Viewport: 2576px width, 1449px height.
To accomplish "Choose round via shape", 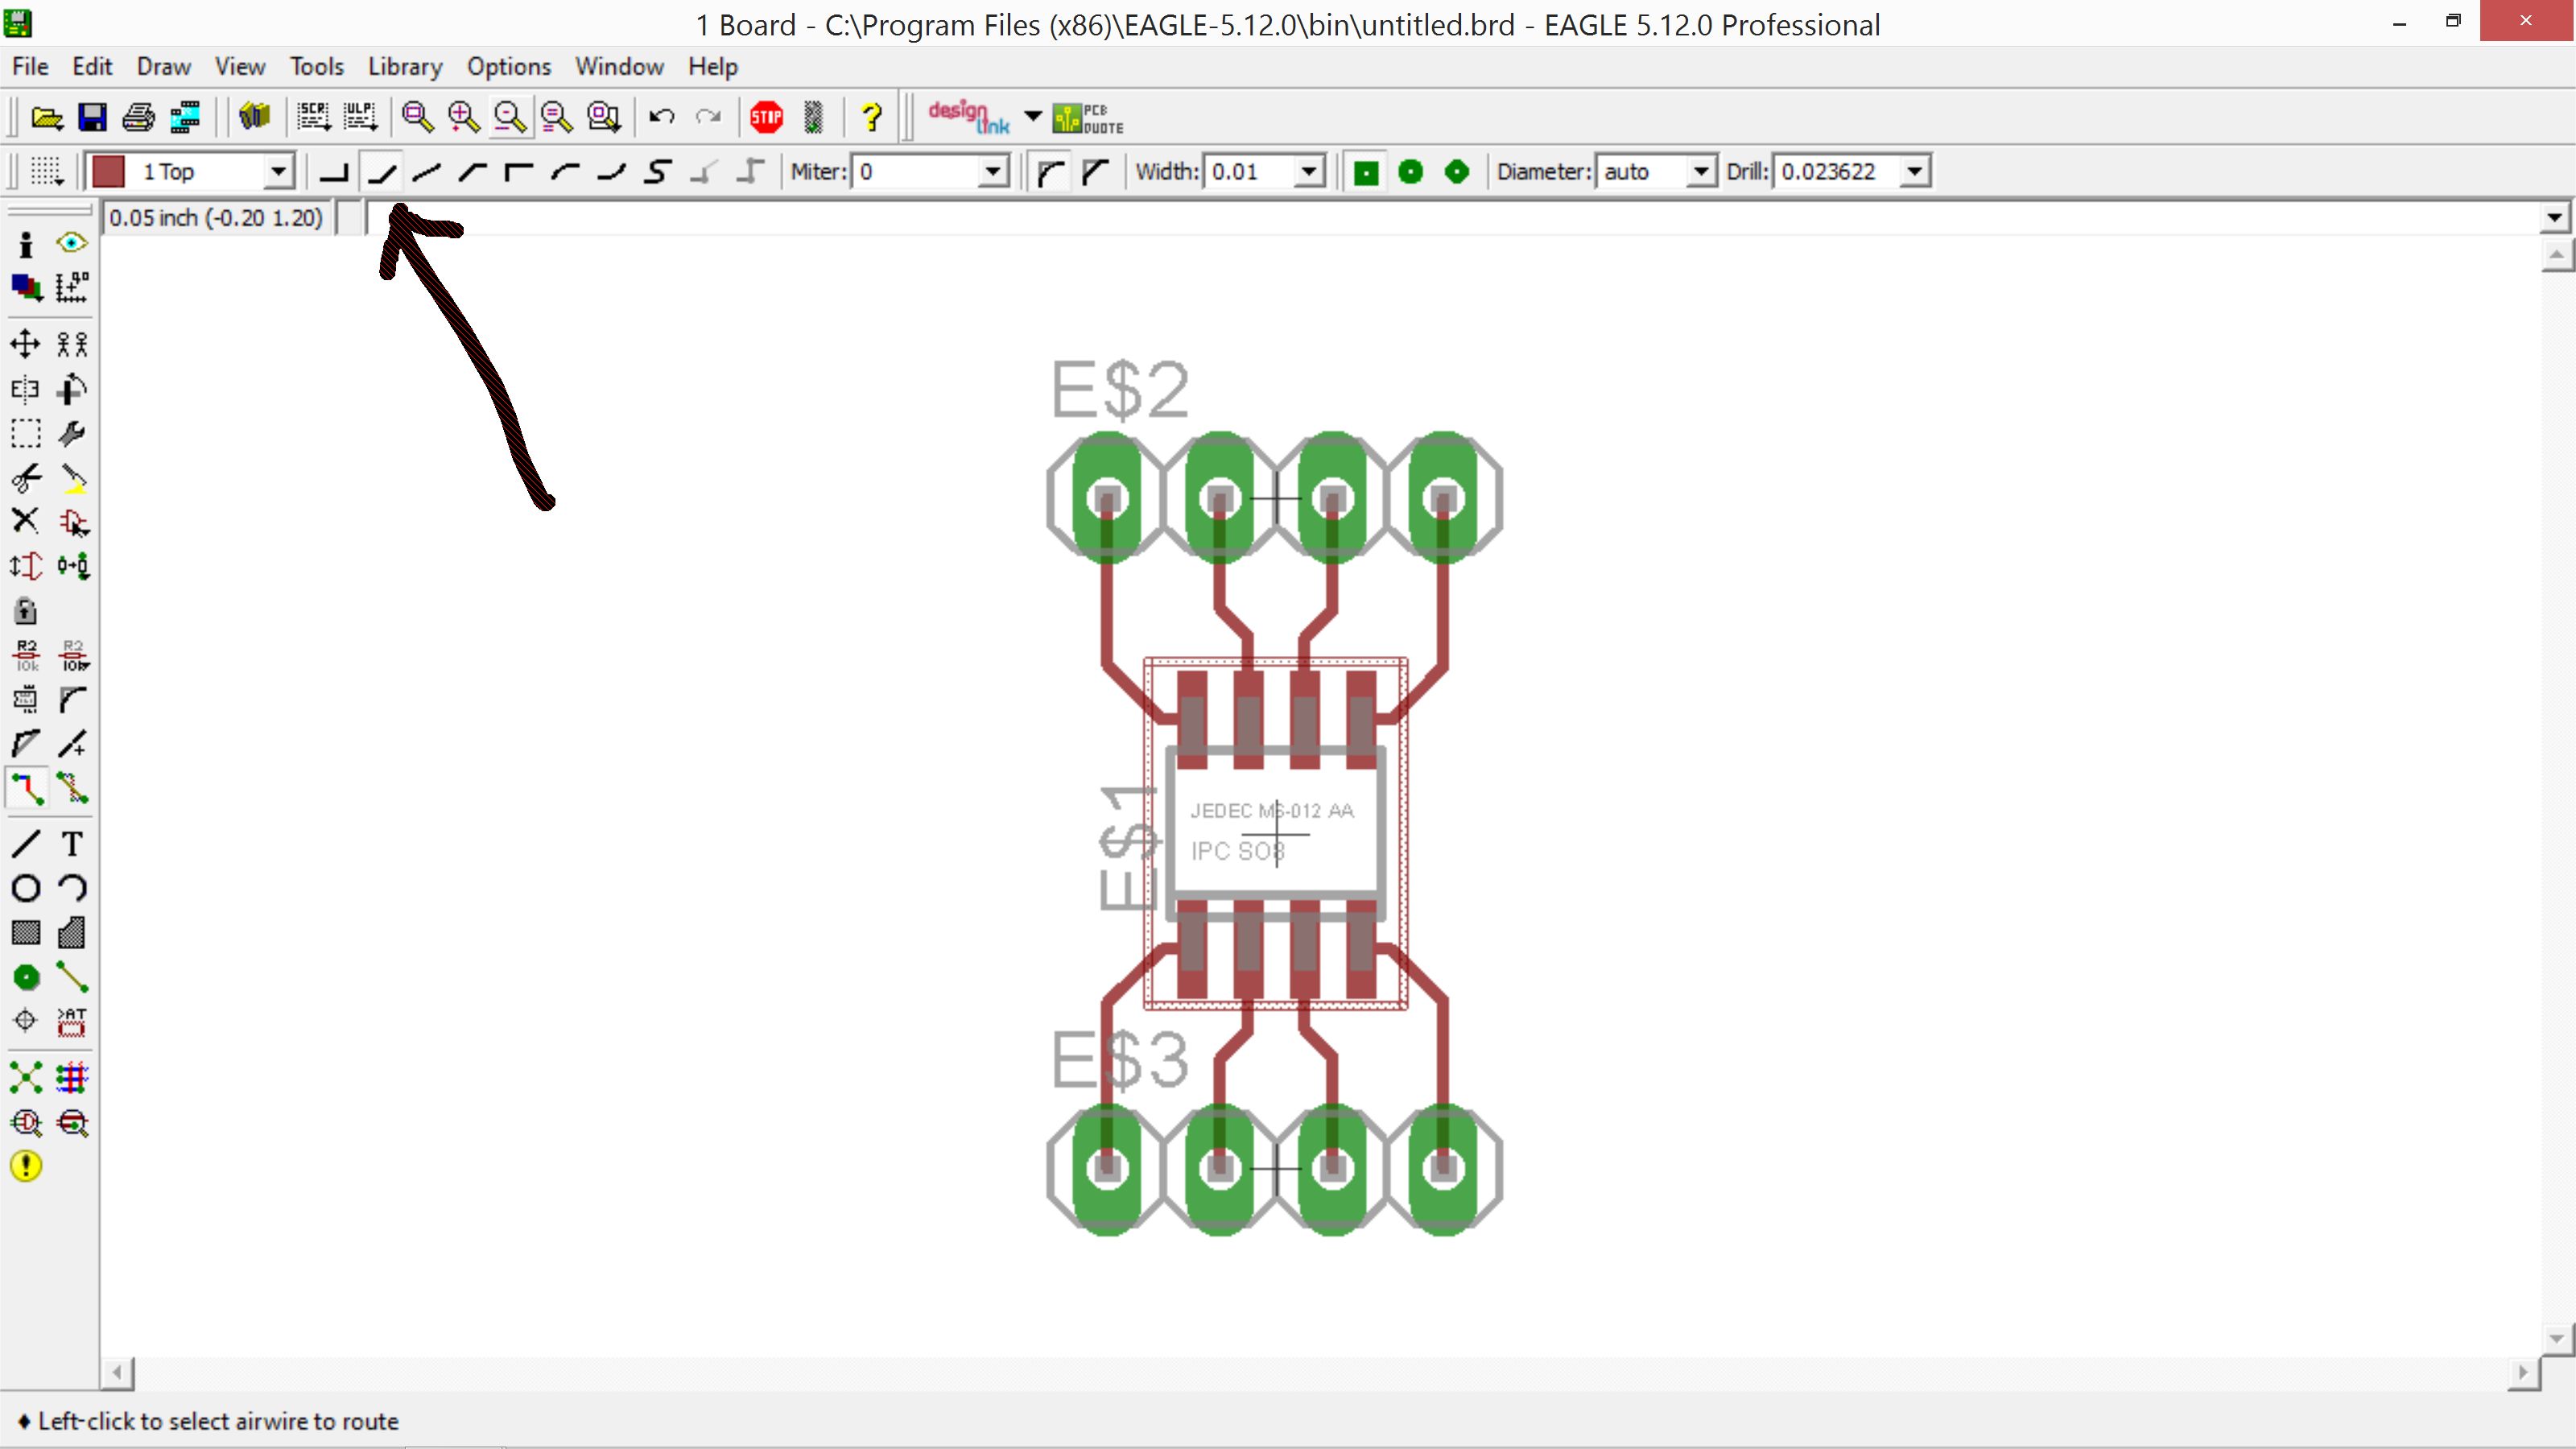I will [1411, 172].
